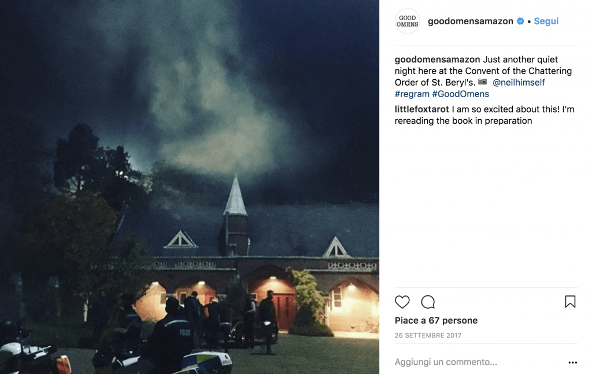
Task: Click the blue verified badge
Action: (x=520, y=21)
